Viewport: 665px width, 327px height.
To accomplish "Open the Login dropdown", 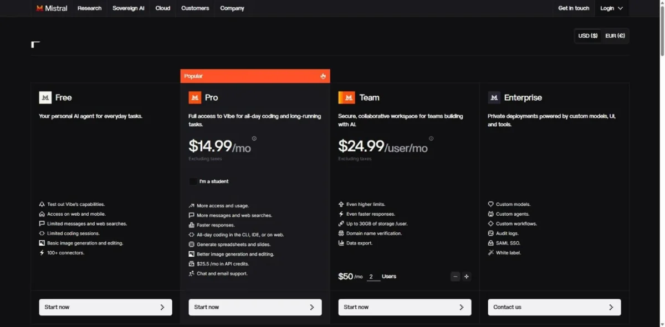I will 611,8.
